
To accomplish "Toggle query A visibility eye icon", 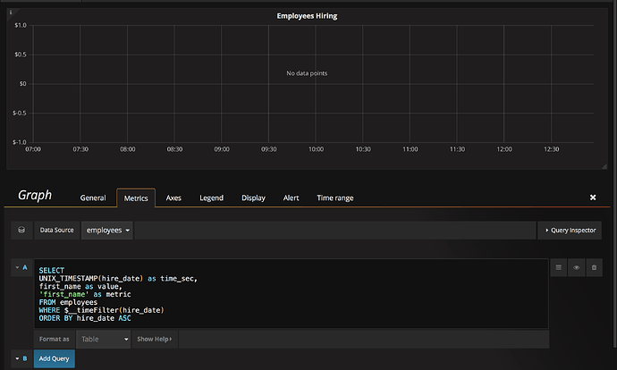I will [577, 268].
